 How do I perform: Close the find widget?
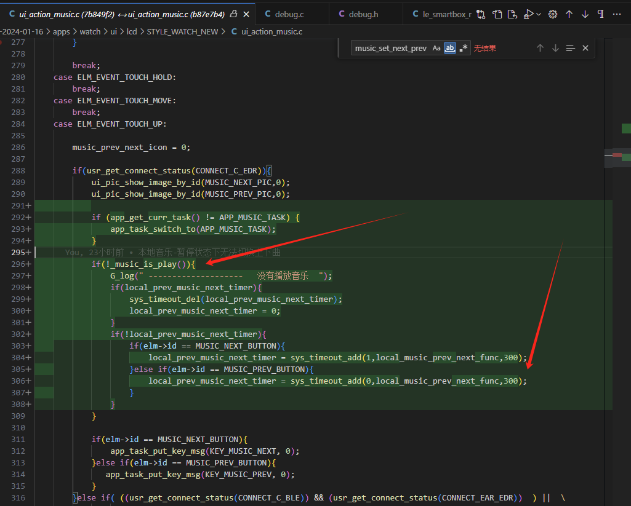click(x=585, y=48)
